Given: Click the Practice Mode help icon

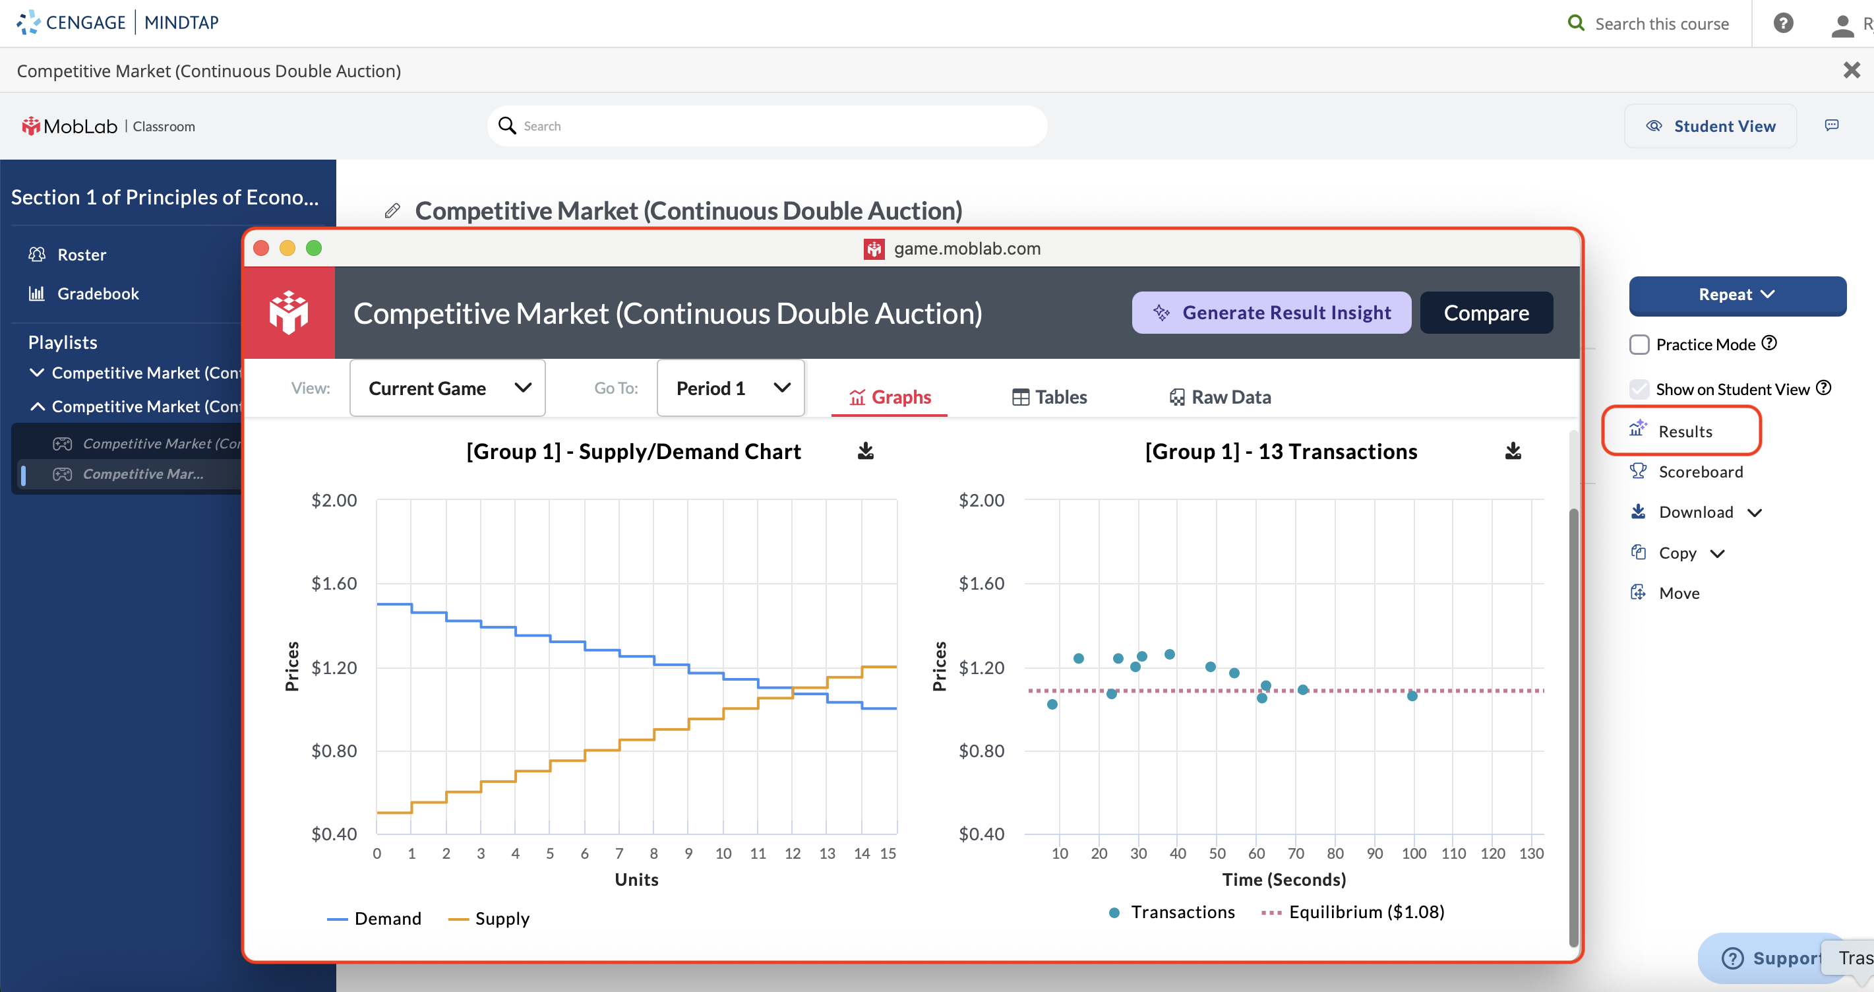Looking at the screenshot, I should 1769,343.
